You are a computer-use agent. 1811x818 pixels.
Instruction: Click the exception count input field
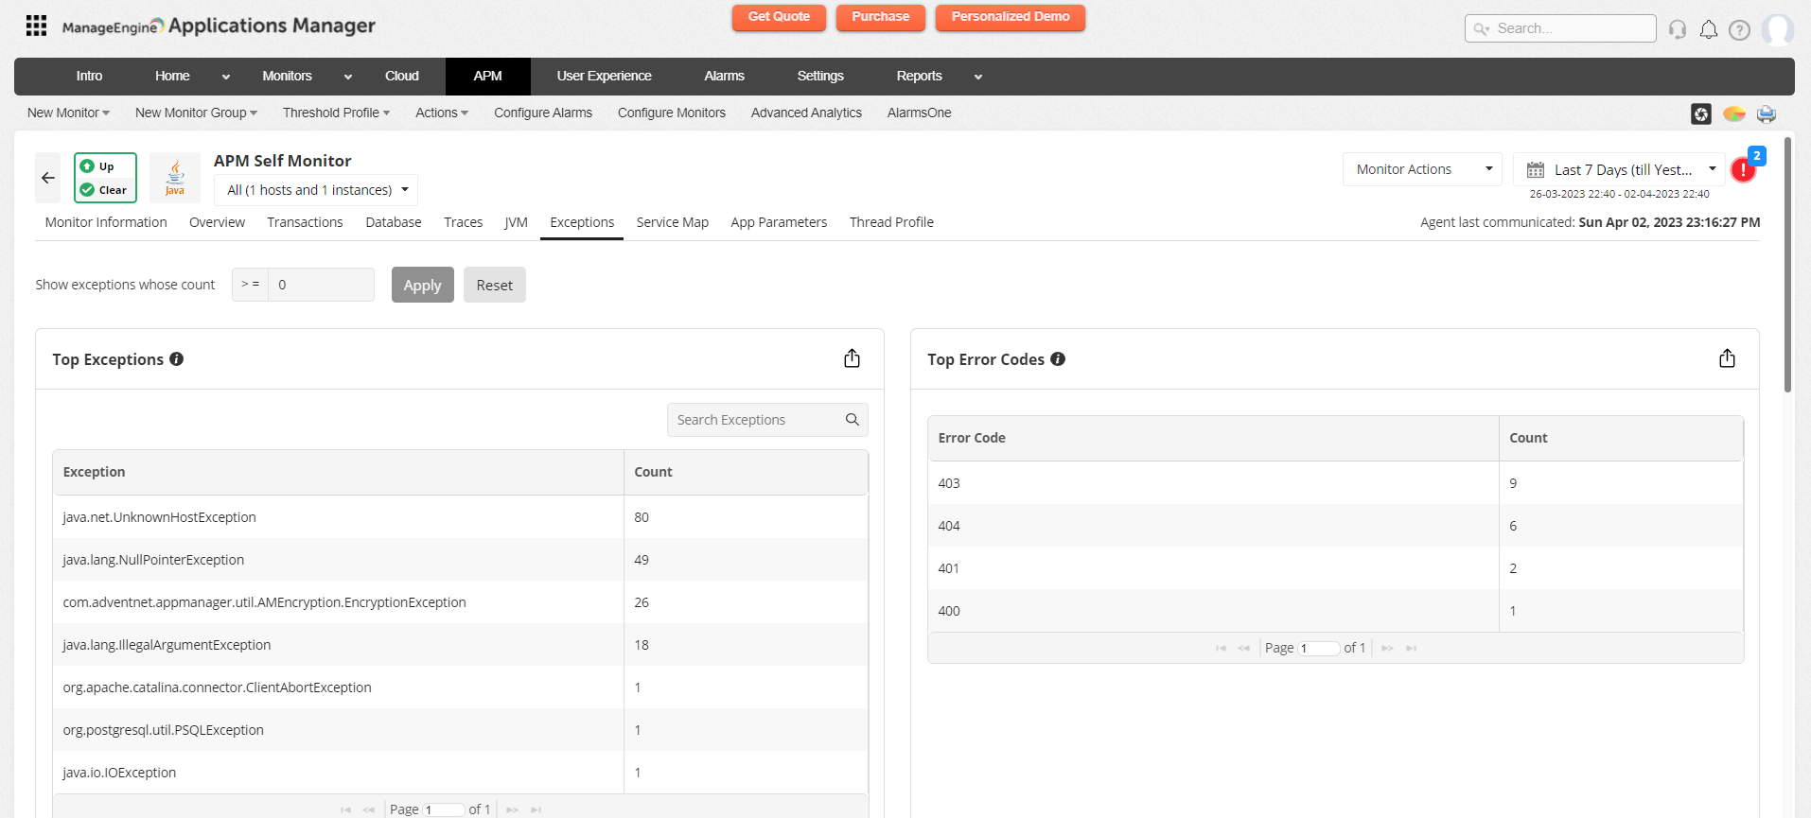[x=321, y=285]
